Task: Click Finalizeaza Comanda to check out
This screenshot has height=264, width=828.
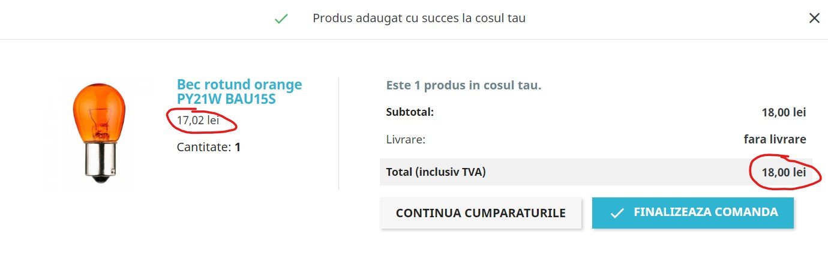Action: (x=693, y=213)
